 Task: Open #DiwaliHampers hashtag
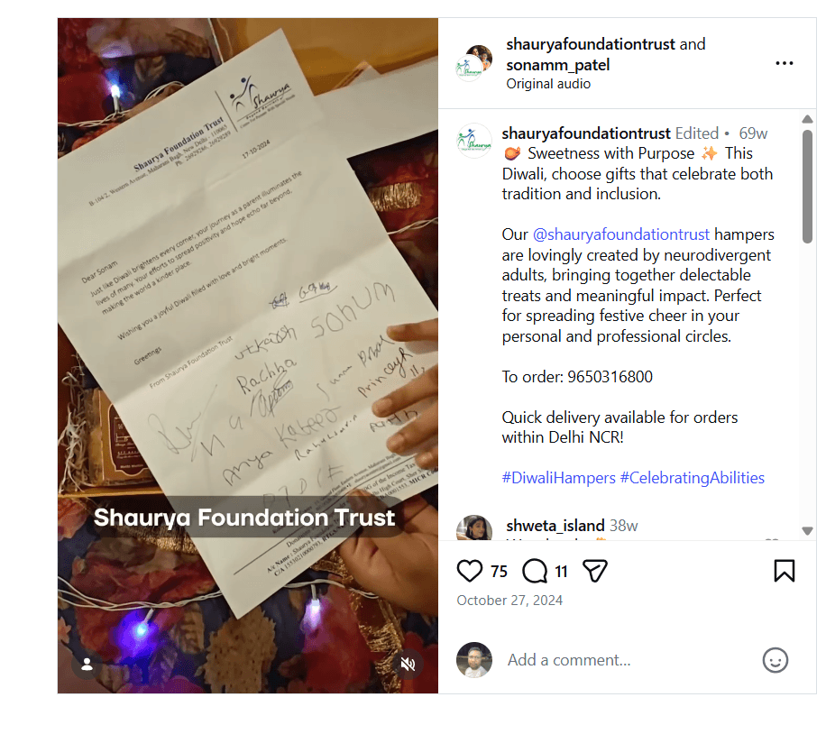point(558,478)
